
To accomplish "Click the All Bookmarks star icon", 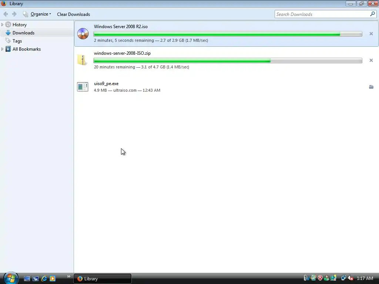I will [x=8, y=49].
